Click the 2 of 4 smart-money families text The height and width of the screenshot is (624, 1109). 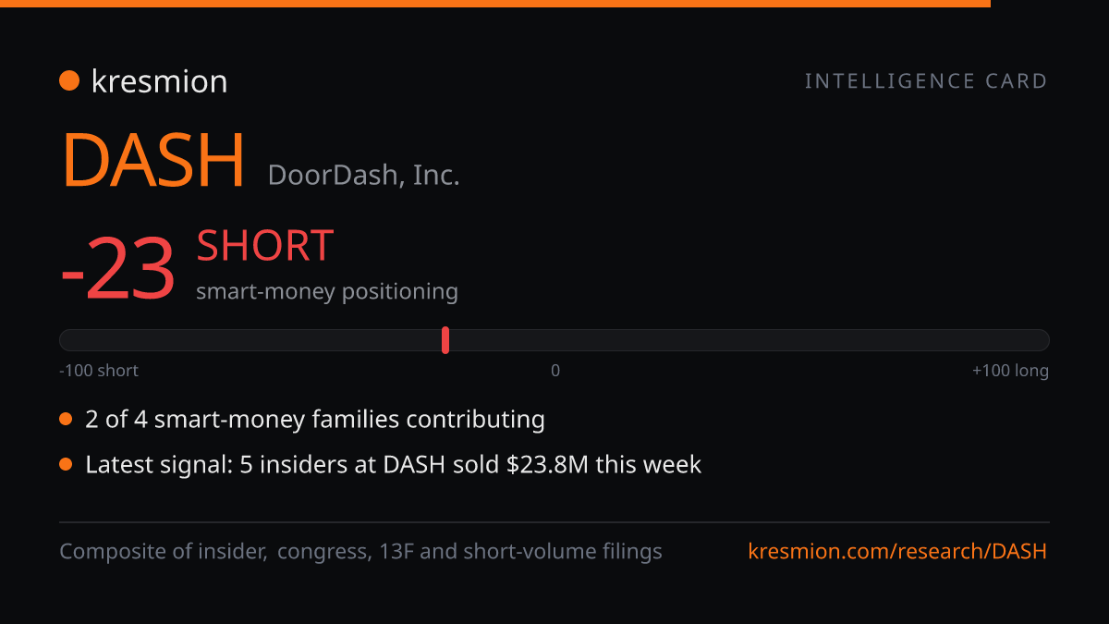coord(315,420)
